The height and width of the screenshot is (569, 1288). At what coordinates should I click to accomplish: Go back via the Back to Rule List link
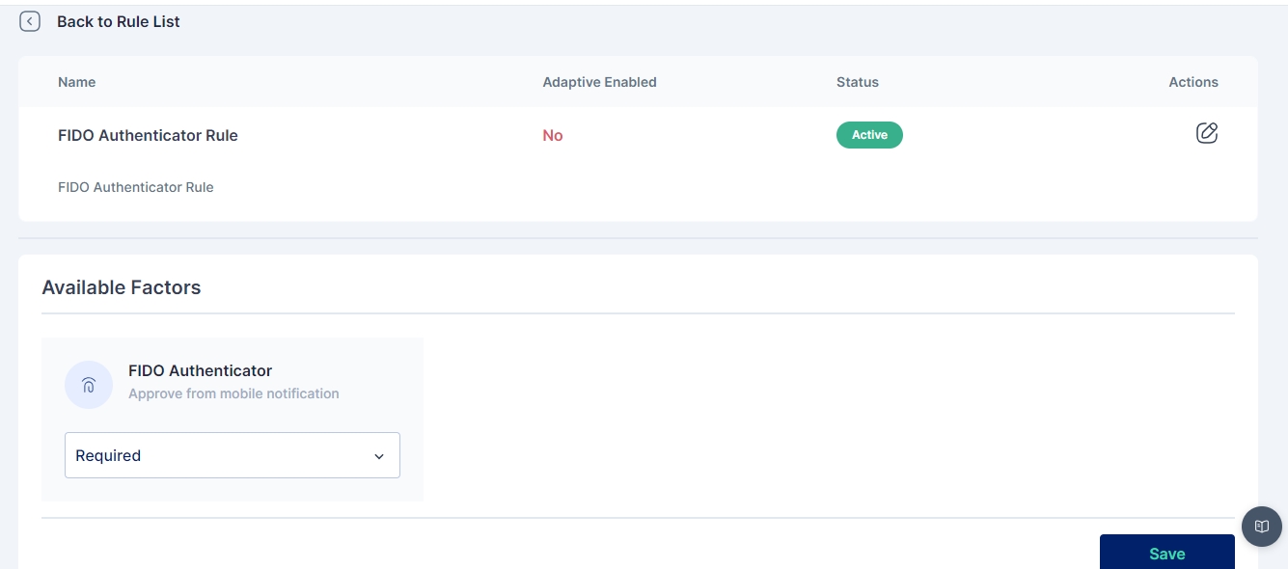click(x=118, y=21)
